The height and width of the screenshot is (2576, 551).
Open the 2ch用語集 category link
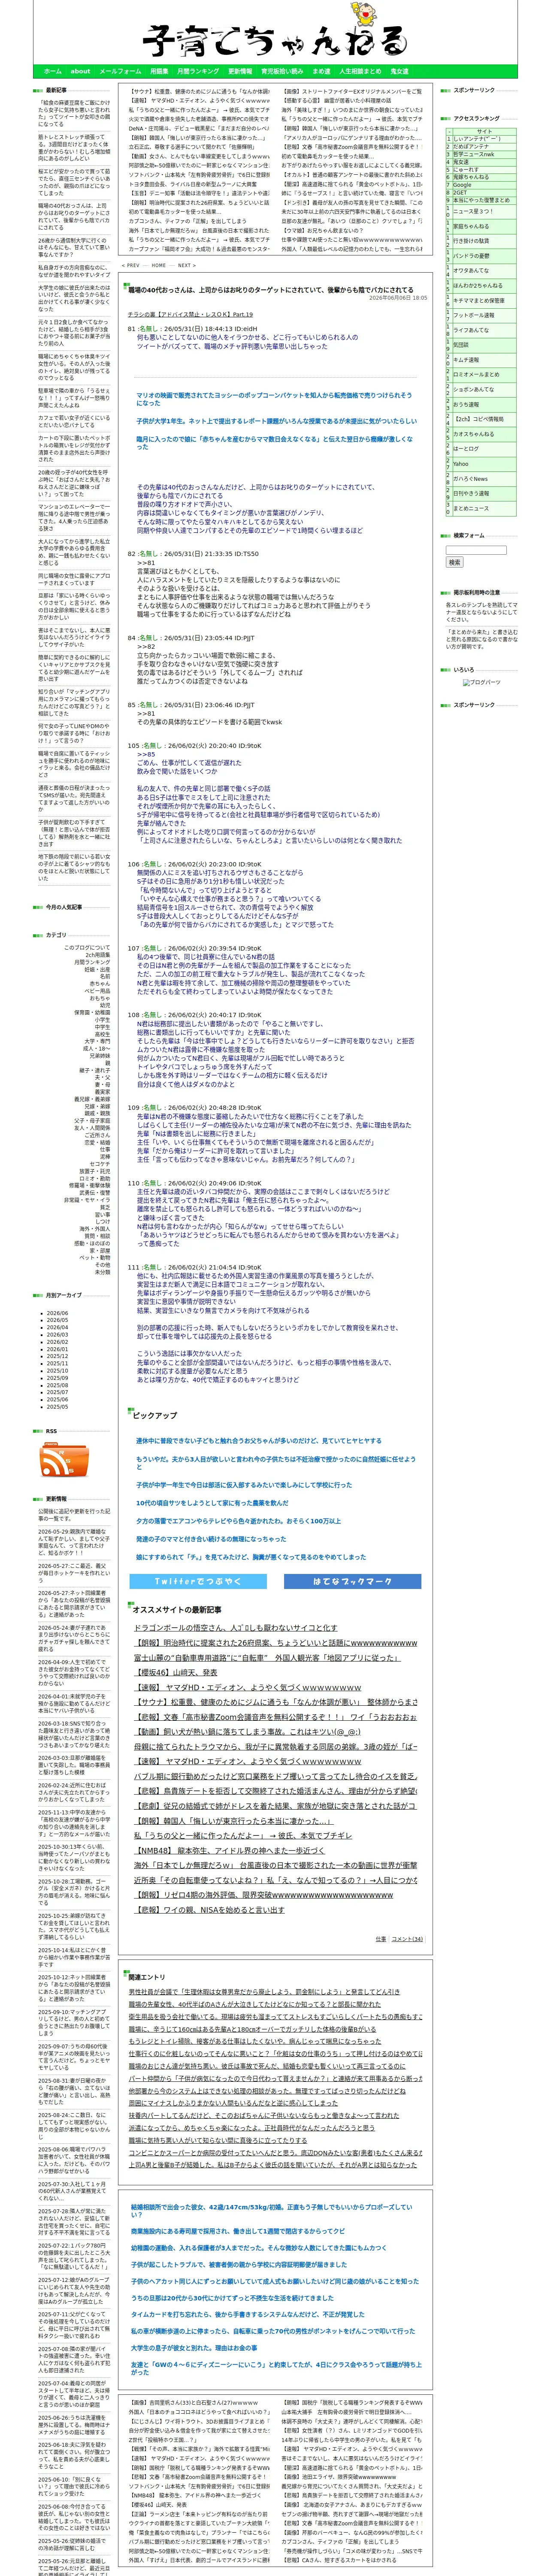[97, 955]
